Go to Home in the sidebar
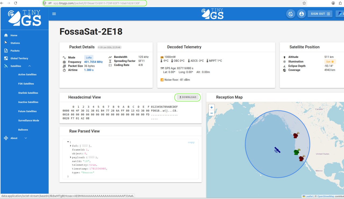 pyautogui.click(x=14, y=35)
